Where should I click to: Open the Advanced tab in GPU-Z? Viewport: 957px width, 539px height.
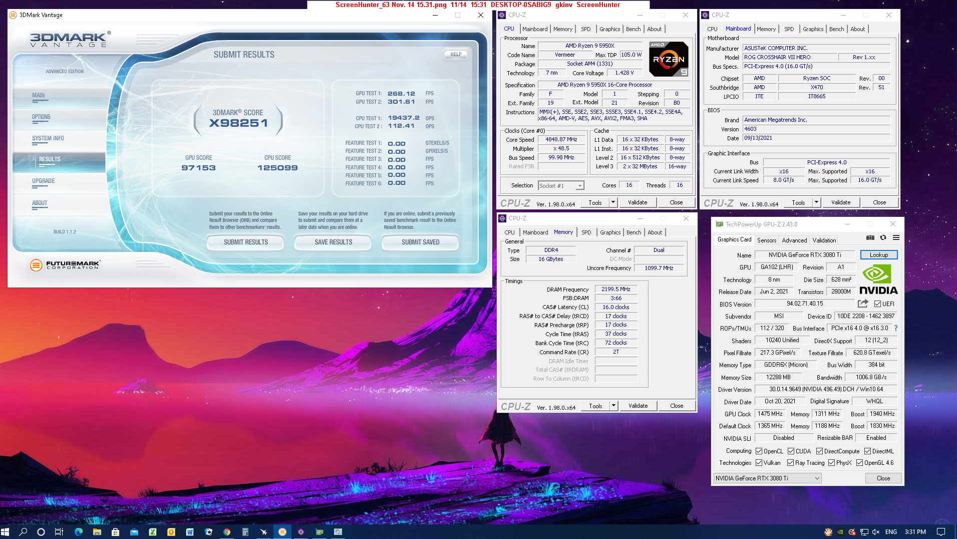click(794, 240)
